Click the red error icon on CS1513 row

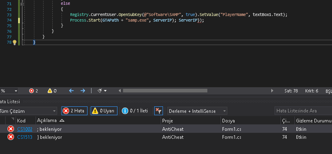[x=10, y=137]
